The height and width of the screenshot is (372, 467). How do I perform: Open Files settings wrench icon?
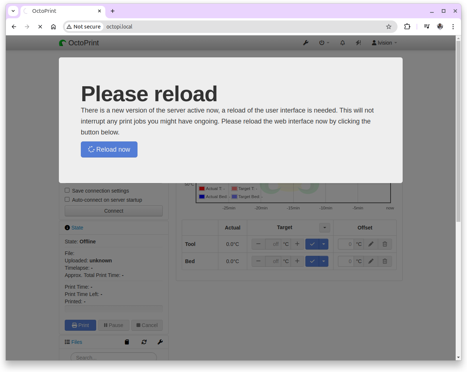coord(160,342)
